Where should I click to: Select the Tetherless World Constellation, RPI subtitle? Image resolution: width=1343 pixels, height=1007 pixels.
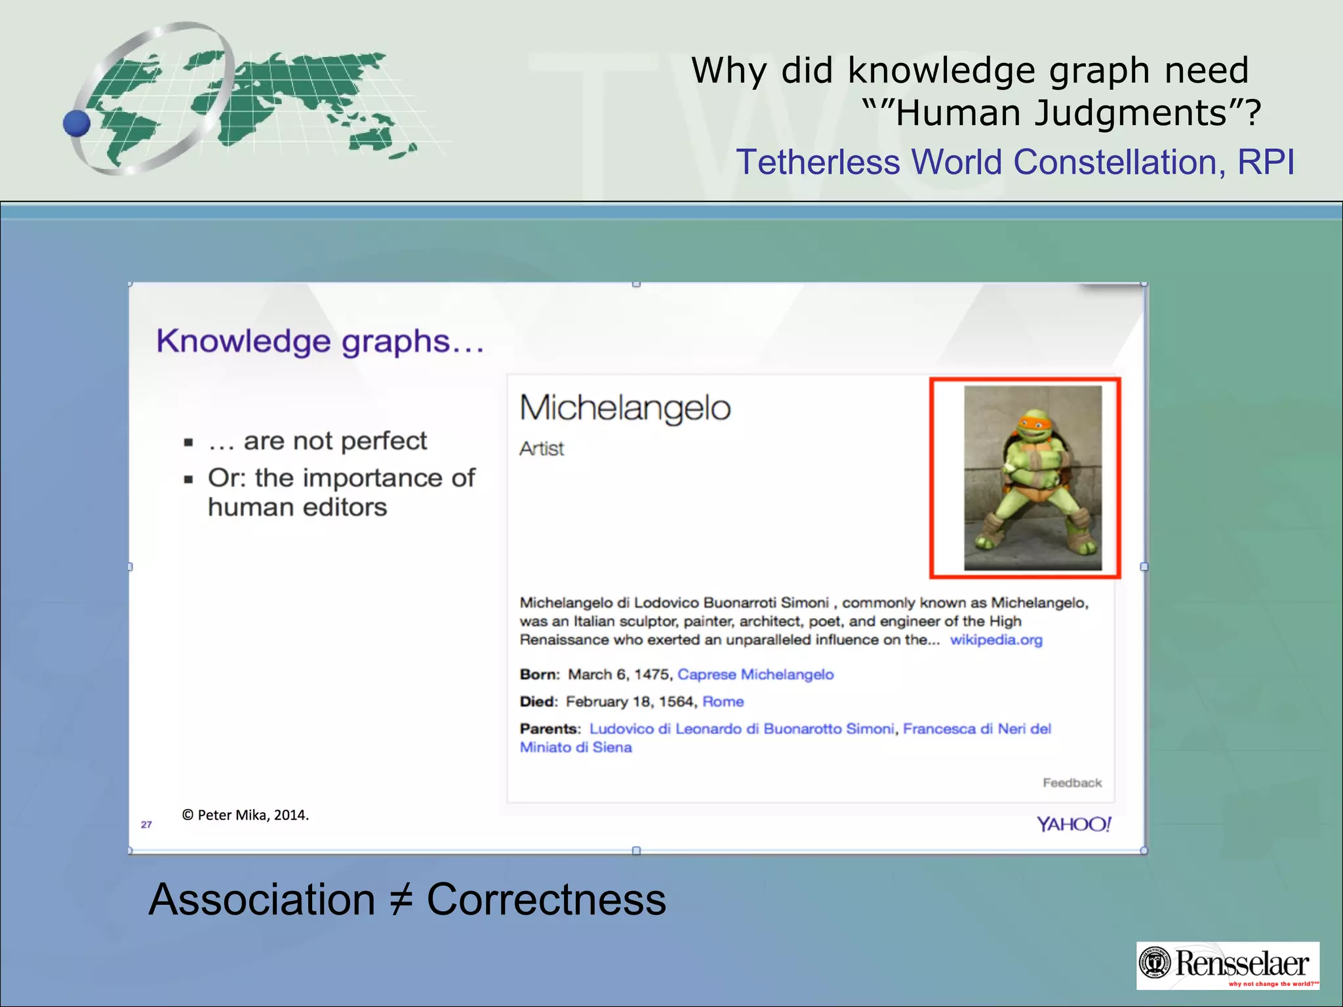pyautogui.click(x=1014, y=162)
